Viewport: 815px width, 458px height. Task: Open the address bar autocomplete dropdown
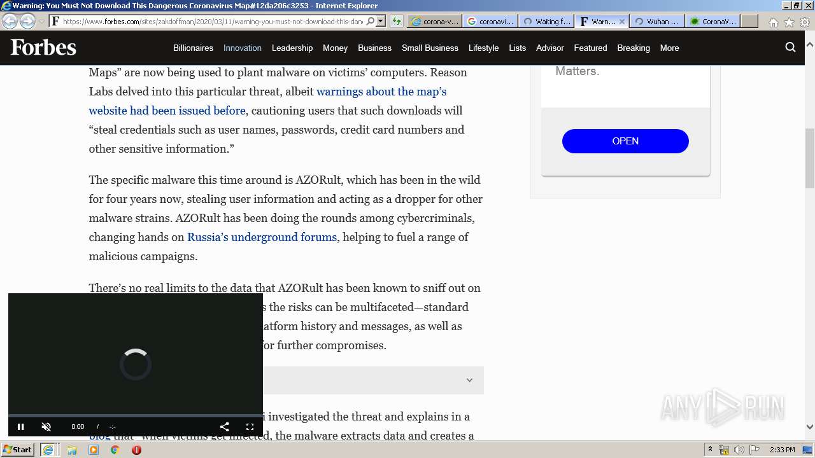381,21
